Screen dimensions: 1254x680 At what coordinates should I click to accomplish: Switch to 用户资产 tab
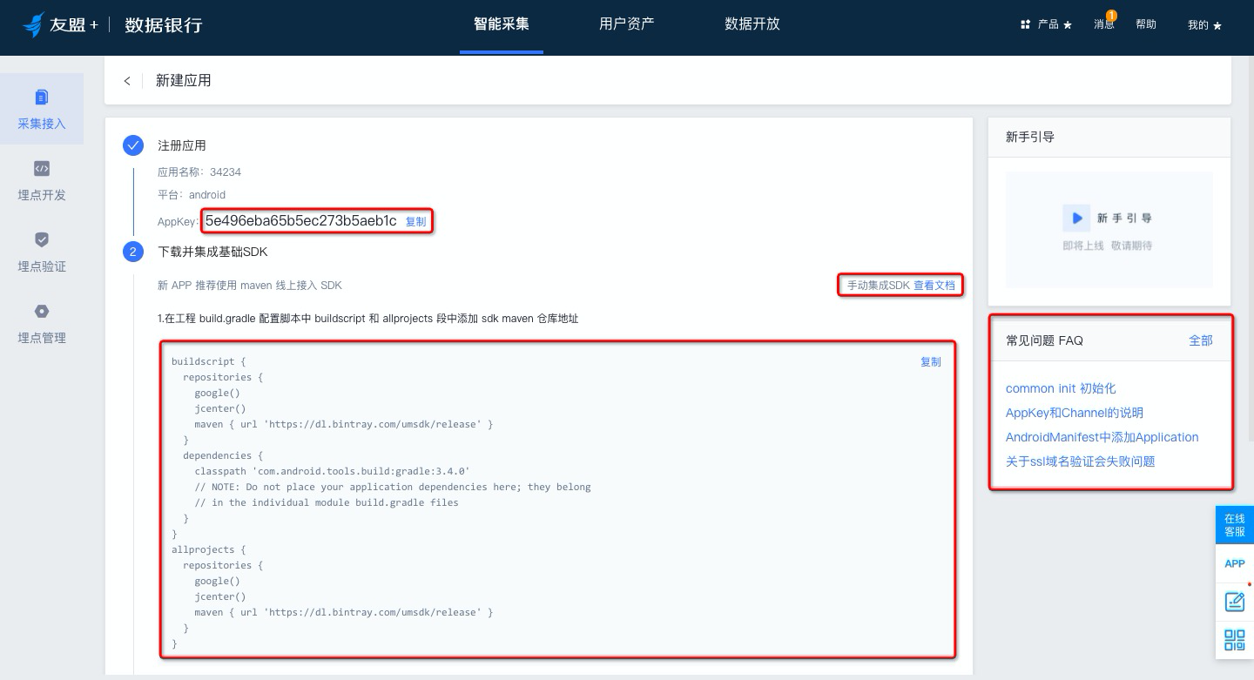[627, 24]
